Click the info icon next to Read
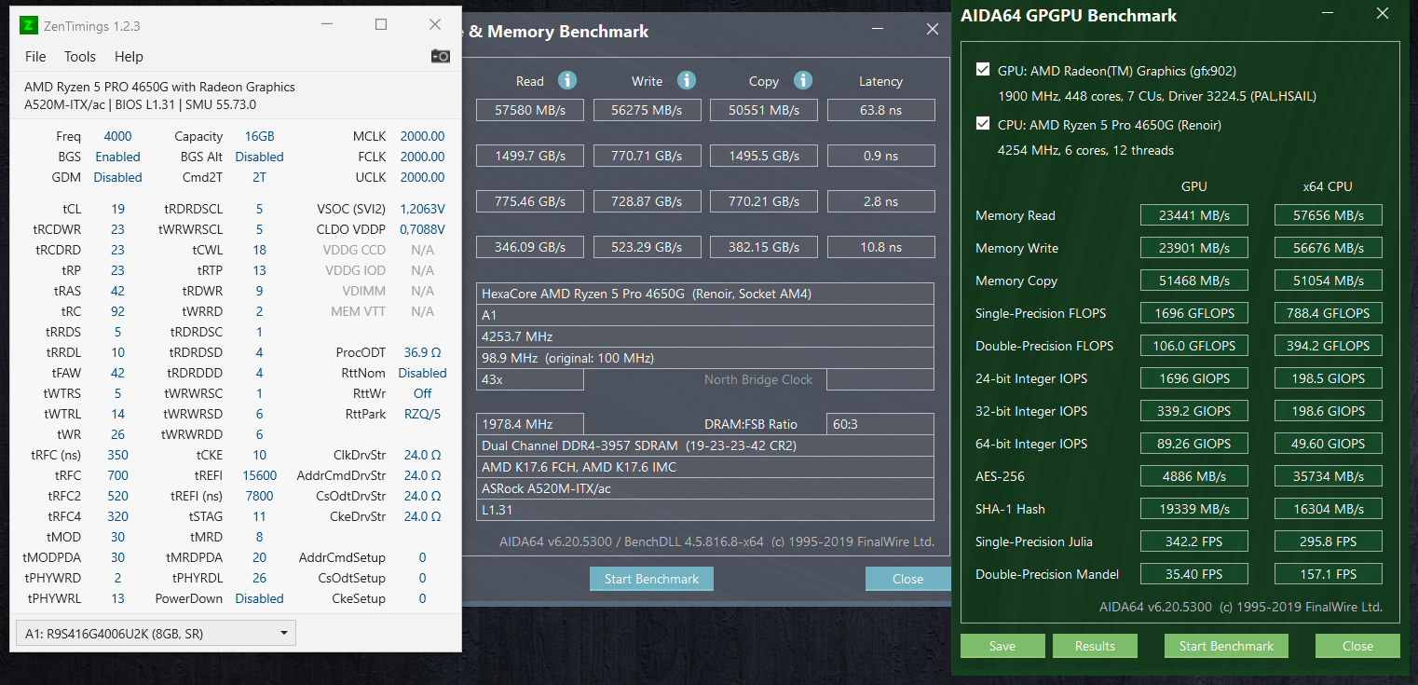The image size is (1418, 685). pos(566,80)
